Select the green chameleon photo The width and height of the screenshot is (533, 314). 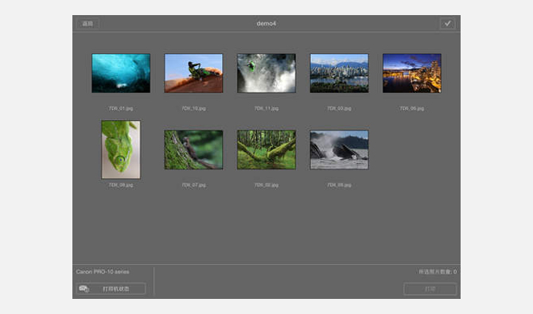click(121, 149)
